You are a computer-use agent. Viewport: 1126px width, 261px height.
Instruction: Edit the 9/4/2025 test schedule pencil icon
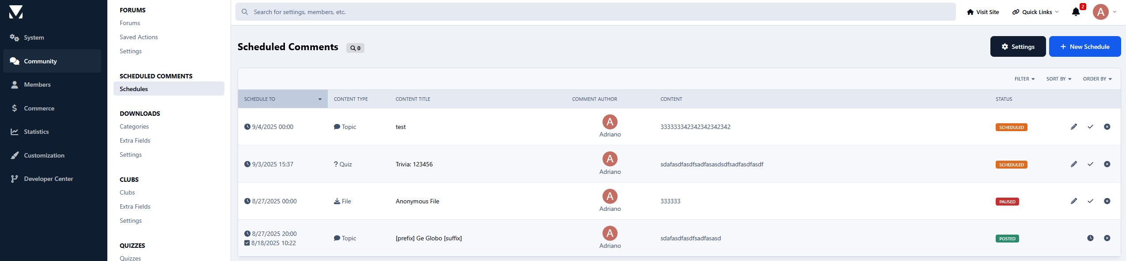(x=1074, y=127)
